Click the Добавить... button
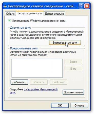 click(x=19, y=82)
